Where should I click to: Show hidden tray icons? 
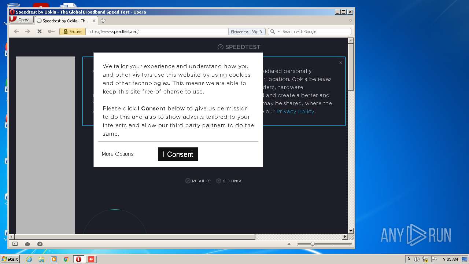(x=409, y=259)
